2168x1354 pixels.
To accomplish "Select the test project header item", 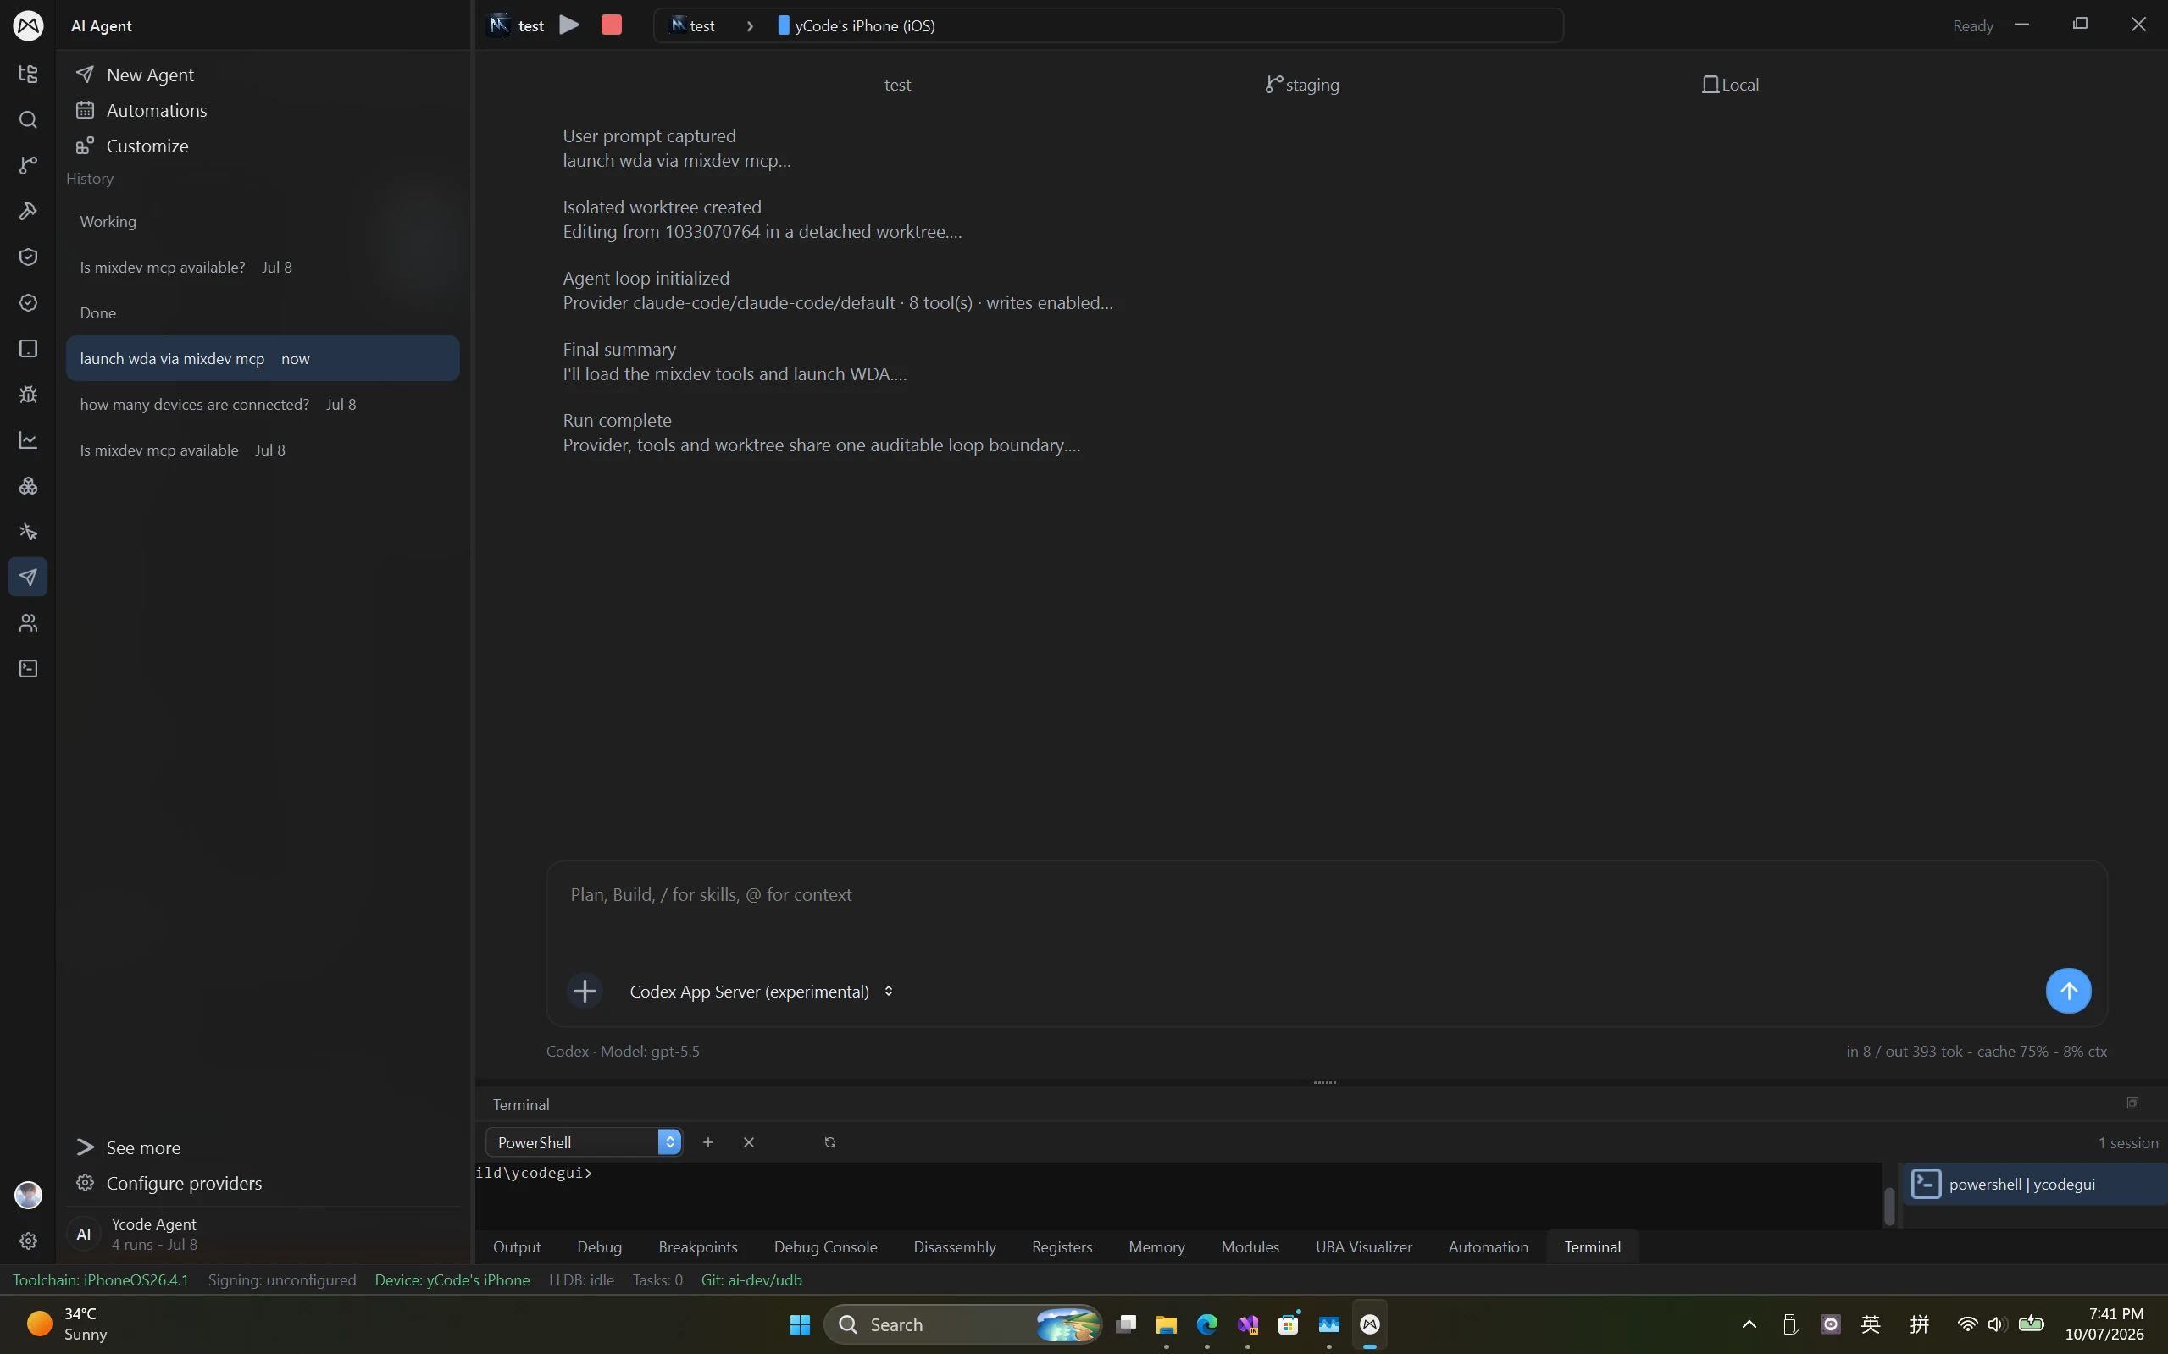I will point(898,85).
